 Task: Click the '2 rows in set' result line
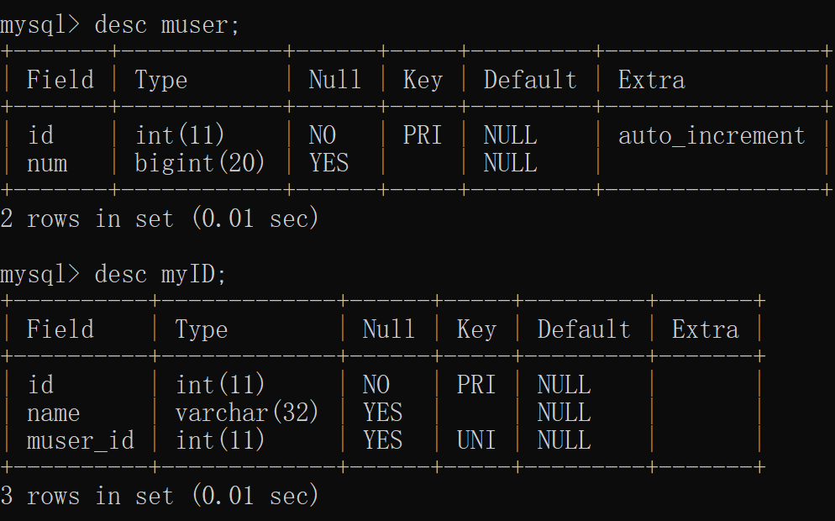160,219
